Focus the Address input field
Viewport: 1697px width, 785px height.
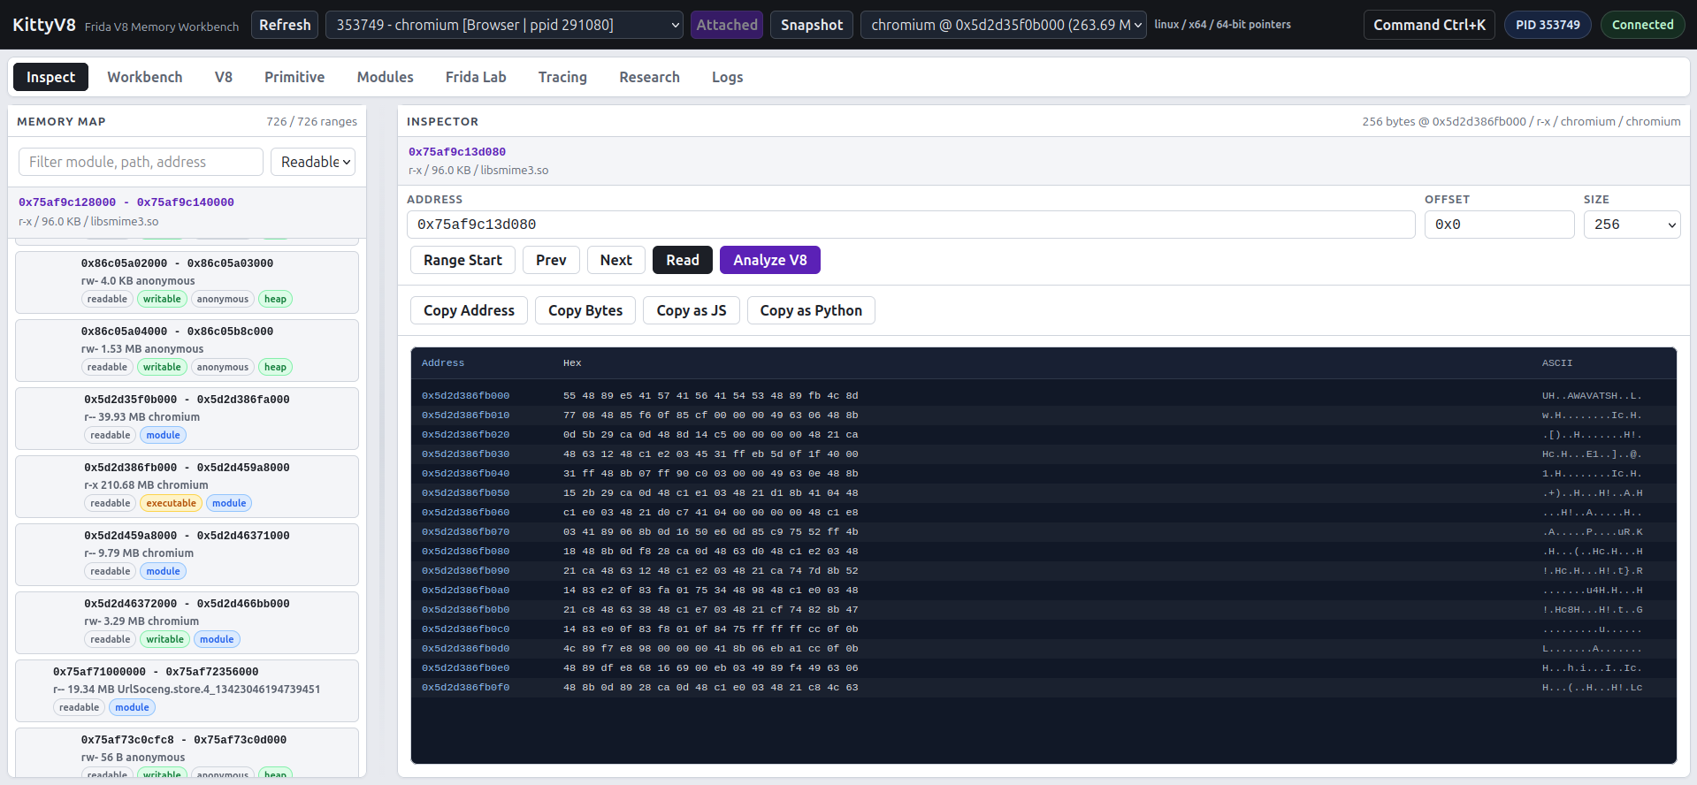(911, 225)
